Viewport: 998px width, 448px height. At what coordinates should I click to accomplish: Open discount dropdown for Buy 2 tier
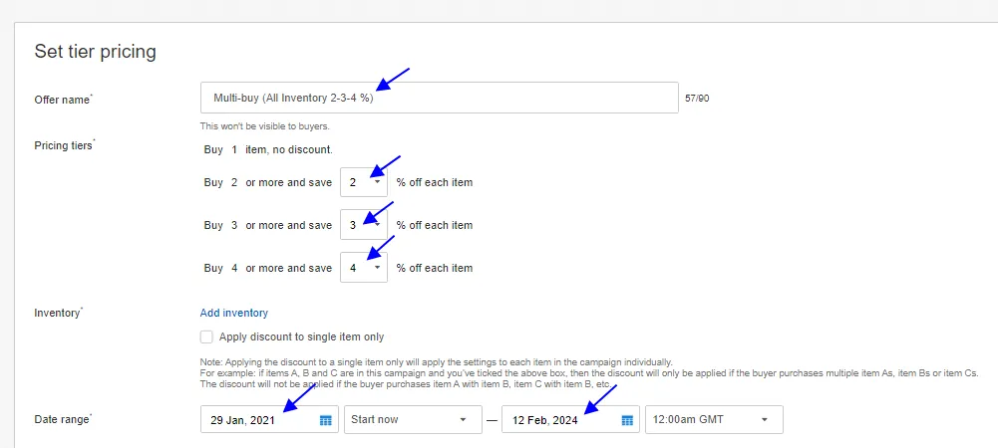[364, 182]
